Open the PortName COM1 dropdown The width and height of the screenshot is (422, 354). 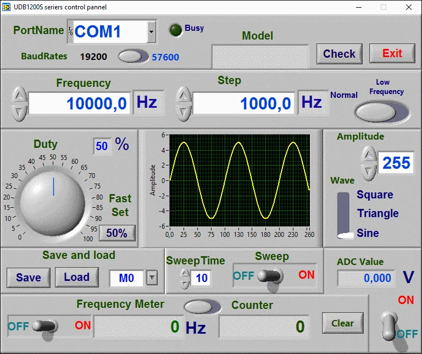tap(151, 32)
